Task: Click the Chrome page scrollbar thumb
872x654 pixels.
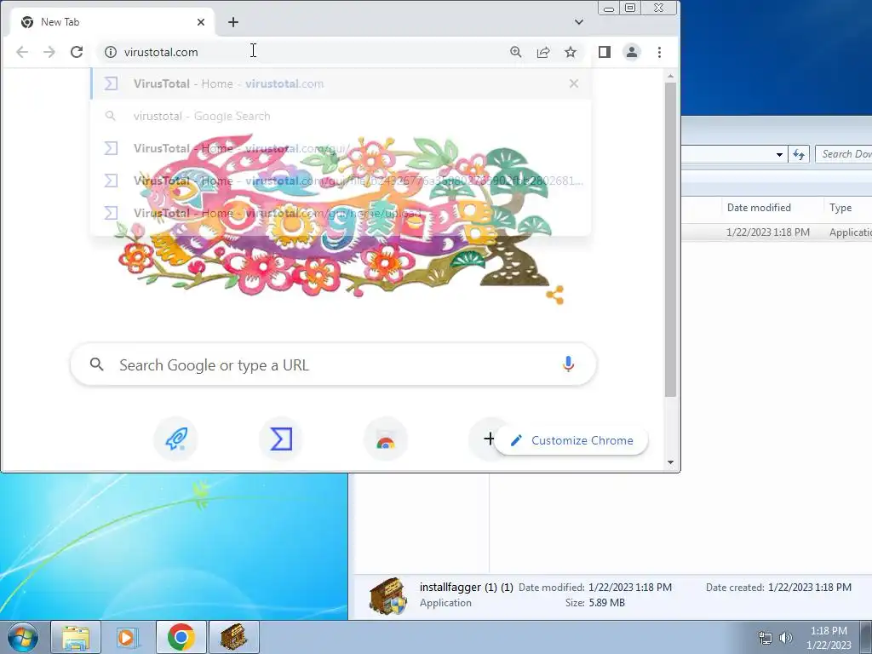Action: tap(671, 239)
